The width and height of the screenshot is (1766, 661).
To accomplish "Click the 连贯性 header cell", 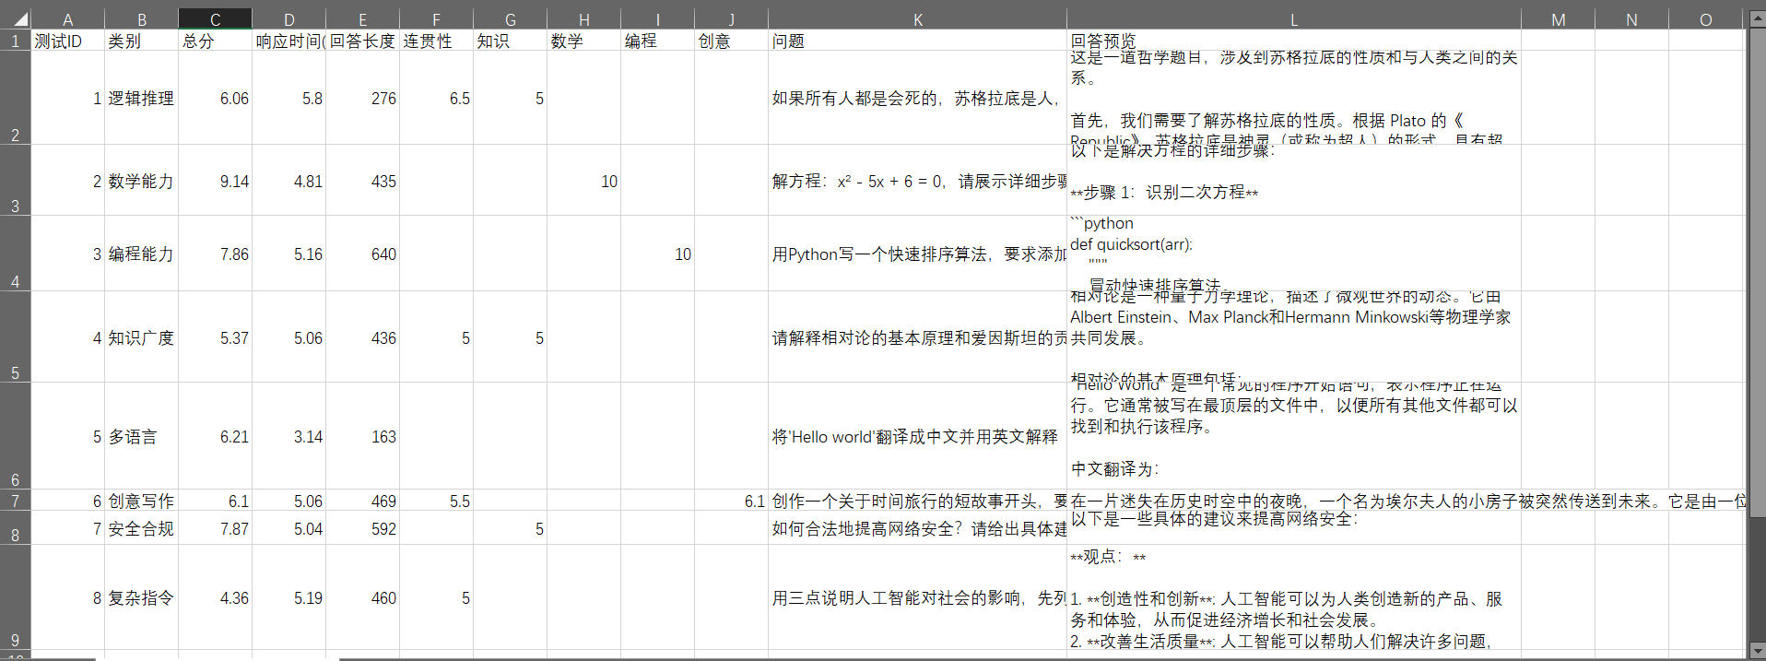I will [x=436, y=41].
